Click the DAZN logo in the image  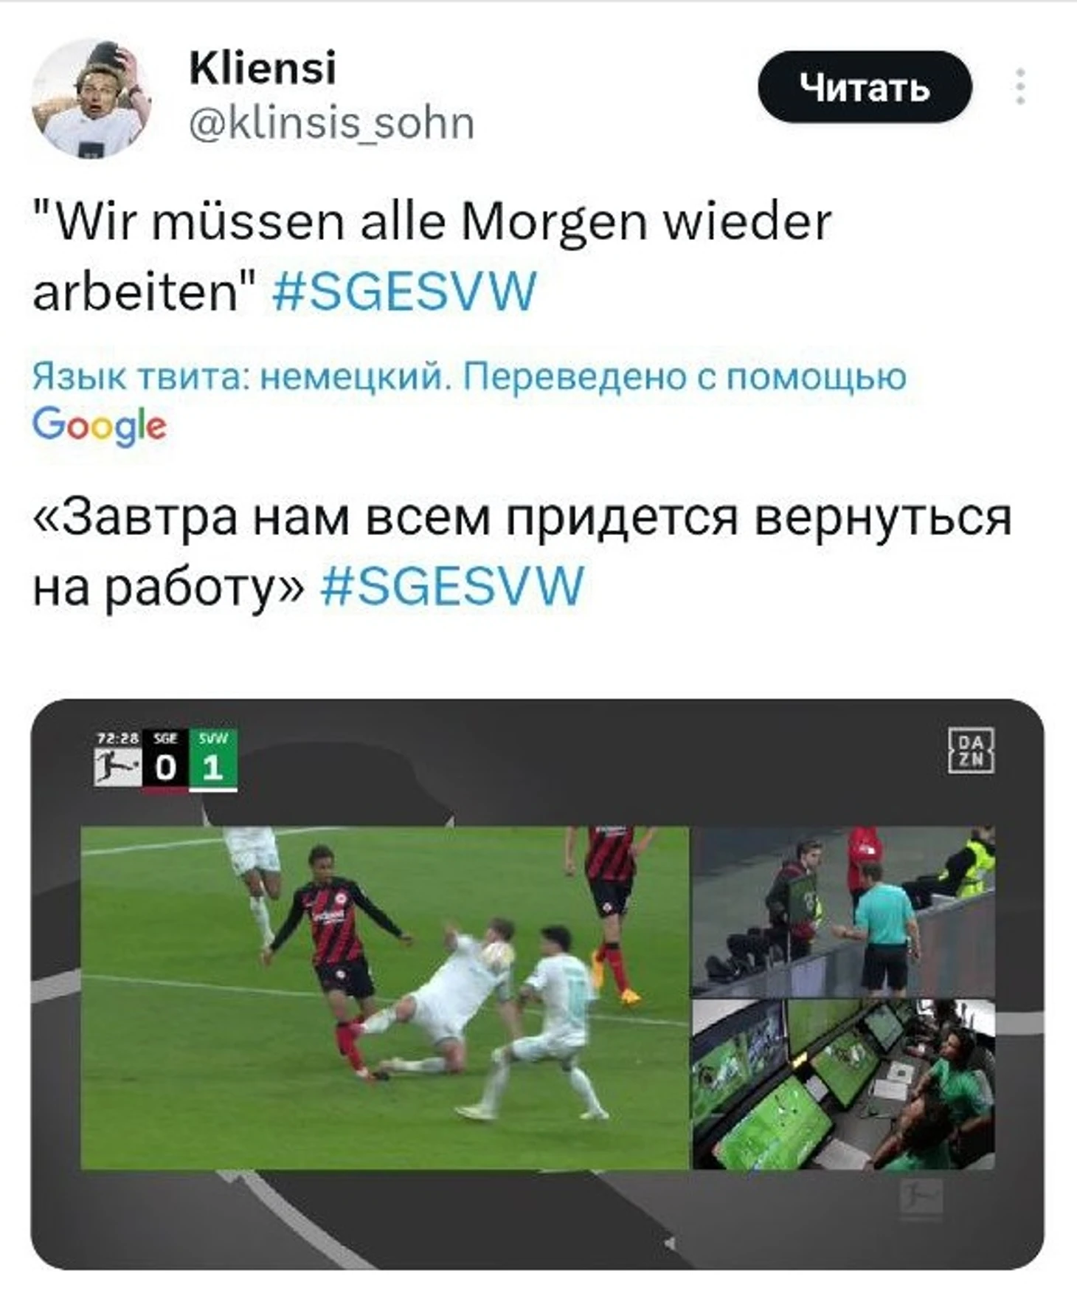971,751
